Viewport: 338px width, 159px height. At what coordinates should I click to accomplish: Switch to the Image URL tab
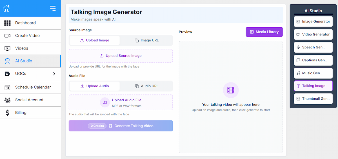[x=146, y=40]
